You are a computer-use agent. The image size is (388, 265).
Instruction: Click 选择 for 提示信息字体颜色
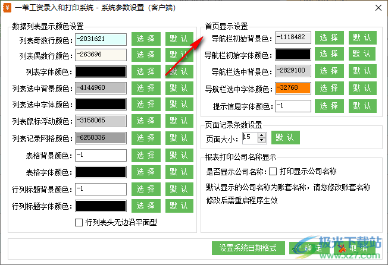[x=329, y=106]
